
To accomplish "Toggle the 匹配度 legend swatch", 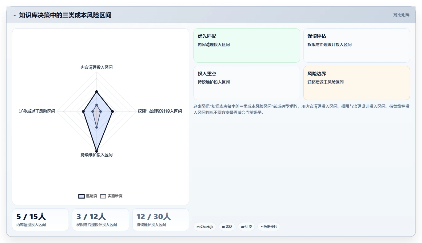I will (x=82, y=196).
